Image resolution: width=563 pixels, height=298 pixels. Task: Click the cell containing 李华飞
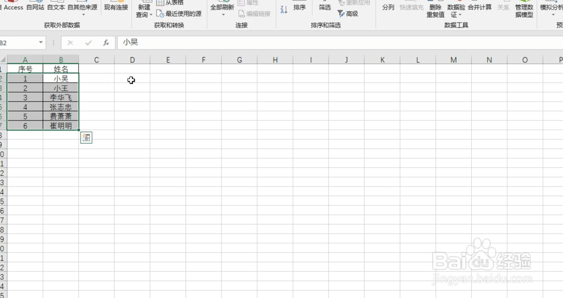(x=61, y=97)
